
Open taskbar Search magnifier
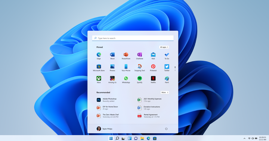tap(117, 138)
